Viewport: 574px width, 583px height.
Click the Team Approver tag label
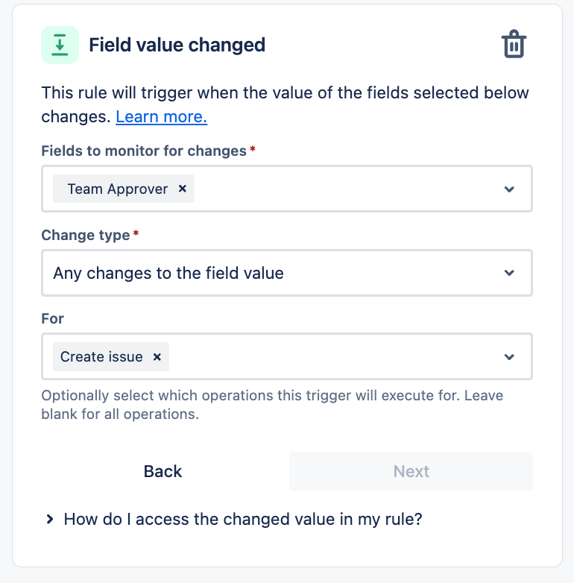point(118,189)
